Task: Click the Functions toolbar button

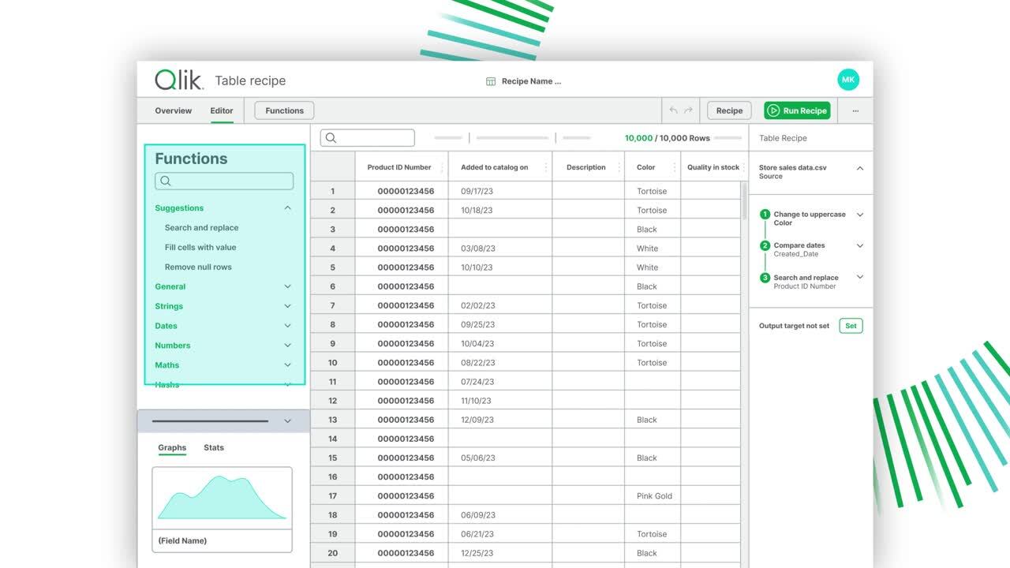Action: point(285,110)
